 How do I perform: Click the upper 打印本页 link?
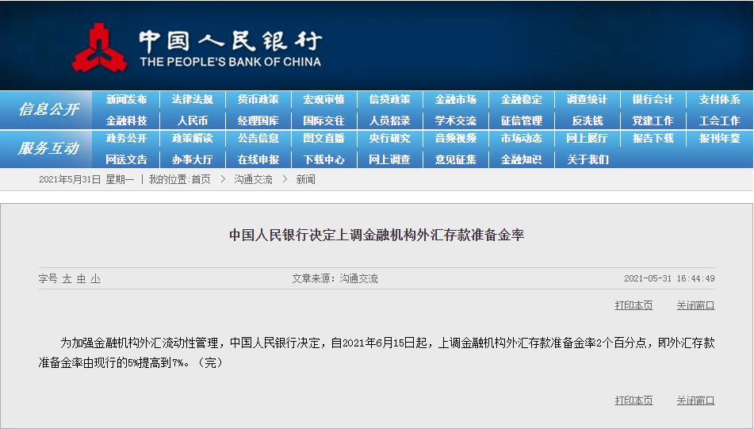[x=633, y=305]
